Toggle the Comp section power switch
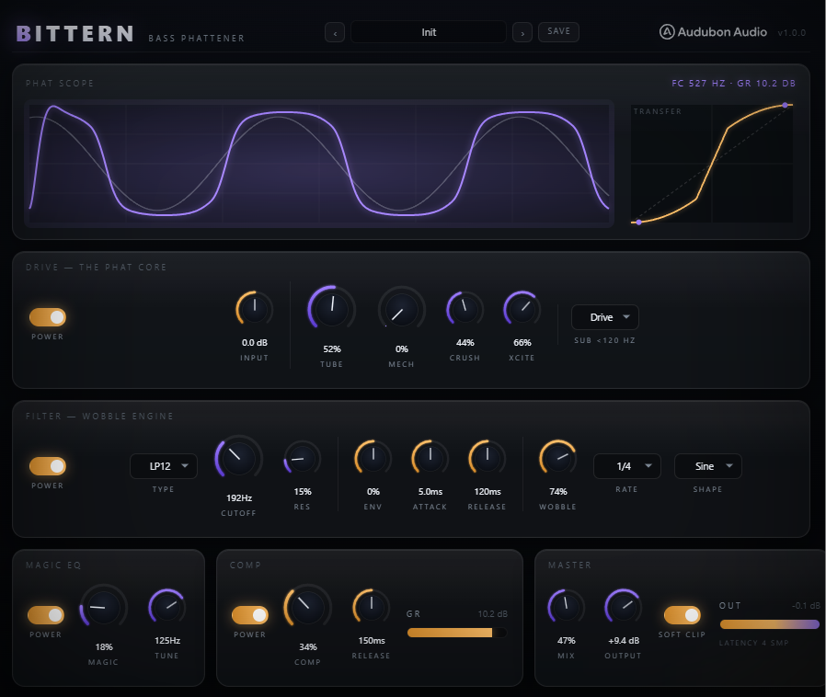This screenshot has width=826, height=697. pyautogui.click(x=249, y=615)
